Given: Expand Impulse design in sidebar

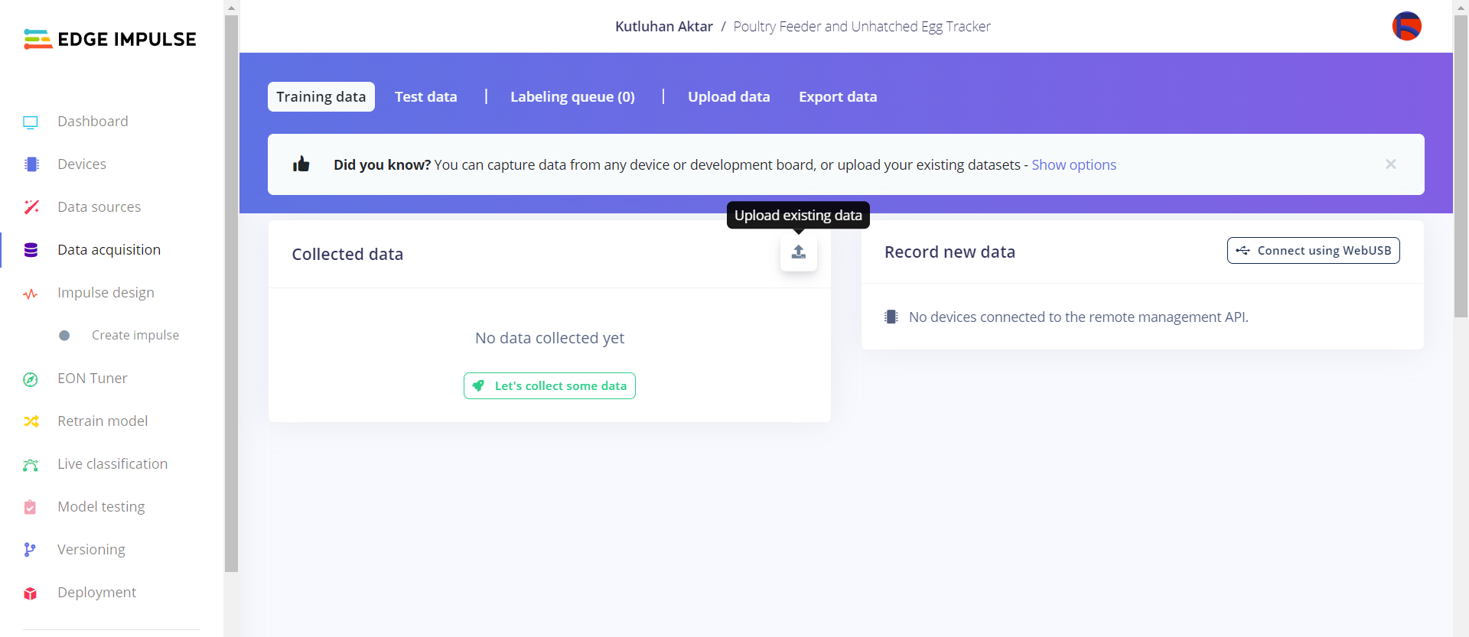Looking at the screenshot, I should [x=106, y=293].
